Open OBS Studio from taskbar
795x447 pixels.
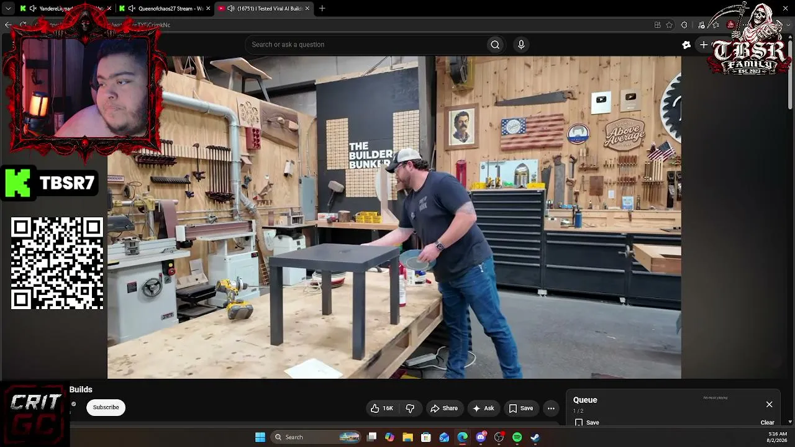(x=499, y=437)
